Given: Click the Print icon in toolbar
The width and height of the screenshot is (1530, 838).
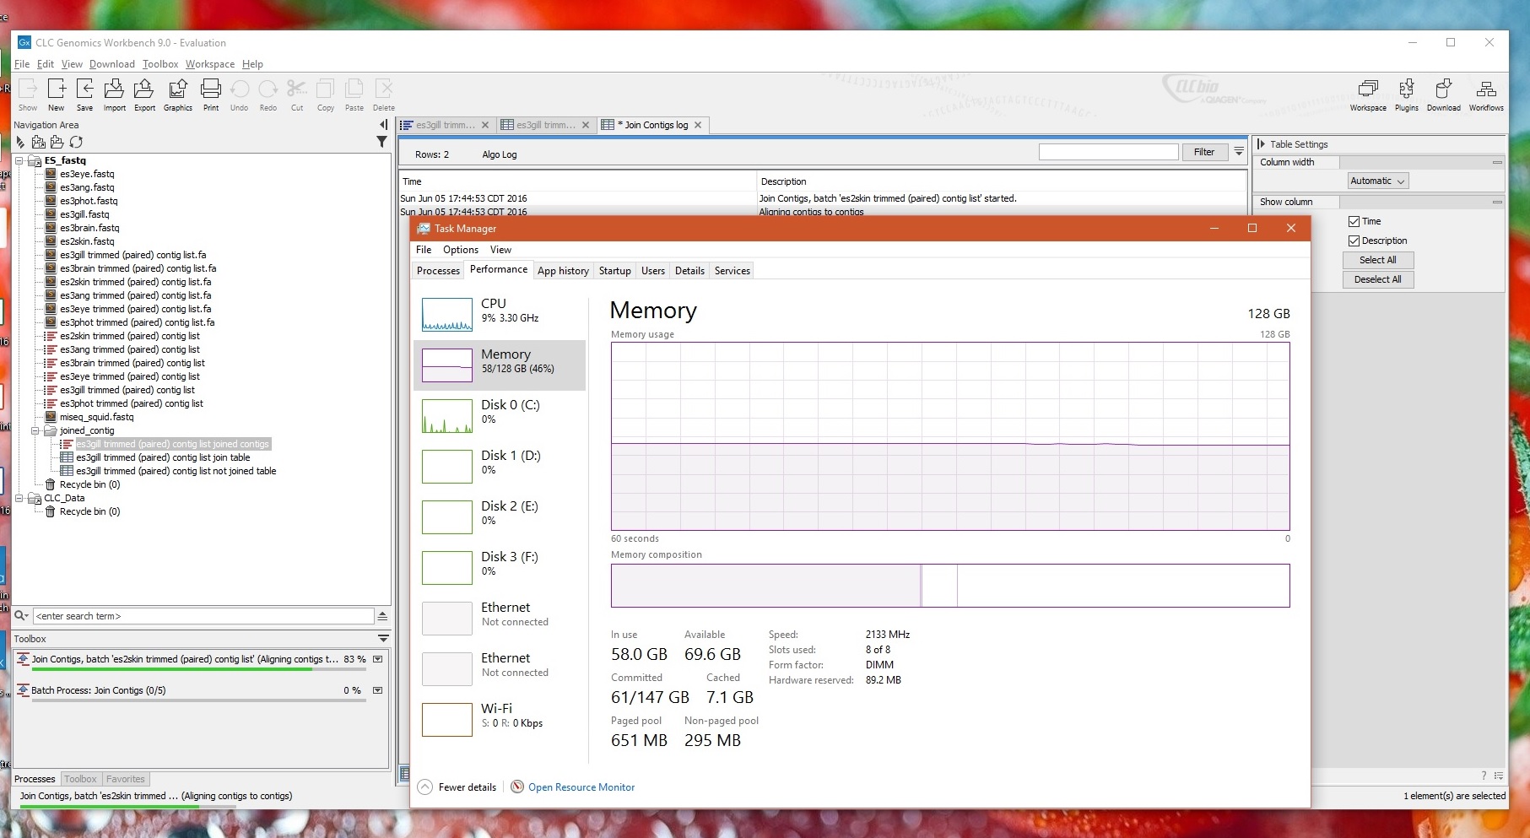Looking at the screenshot, I should click(x=211, y=94).
